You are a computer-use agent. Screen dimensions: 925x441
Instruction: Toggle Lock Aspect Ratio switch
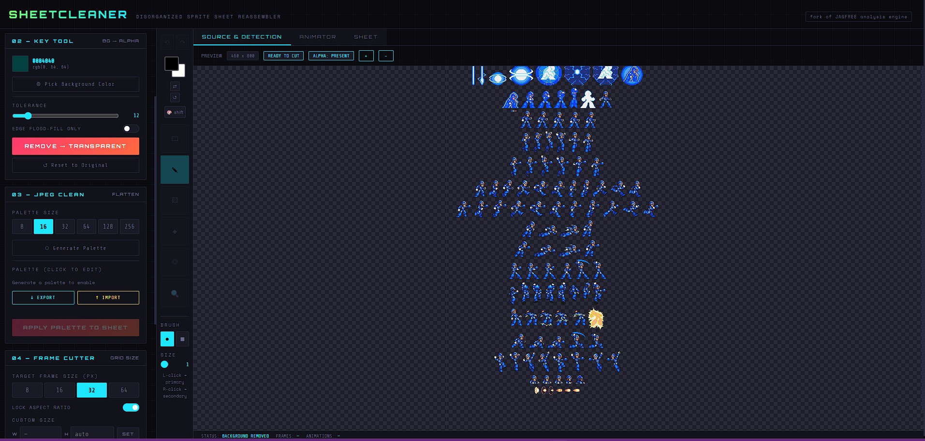[131, 407]
